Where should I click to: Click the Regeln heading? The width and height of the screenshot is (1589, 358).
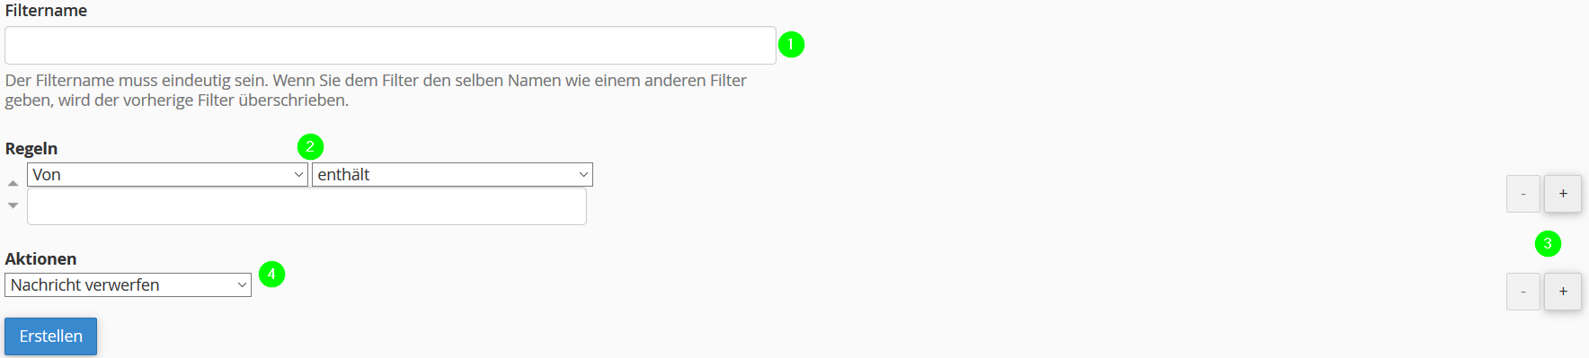[31, 149]
